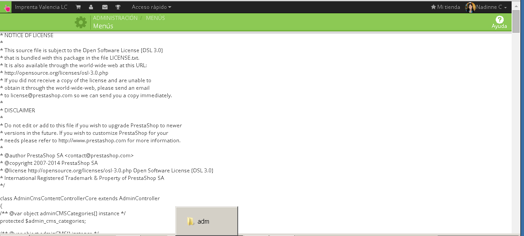Screen dimensions: 524x236
Task: Click the 'adm' label in the popup
Action: point(203,221)
